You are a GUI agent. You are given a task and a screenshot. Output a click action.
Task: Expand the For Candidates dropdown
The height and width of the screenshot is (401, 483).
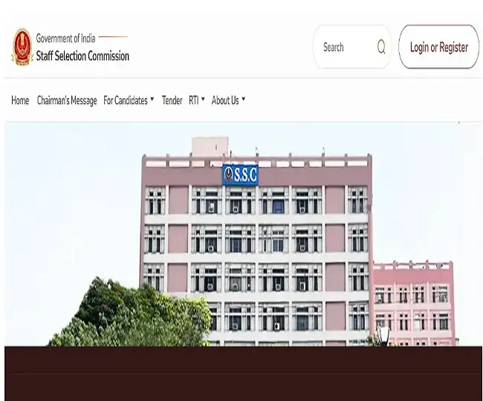click(129, 100)
